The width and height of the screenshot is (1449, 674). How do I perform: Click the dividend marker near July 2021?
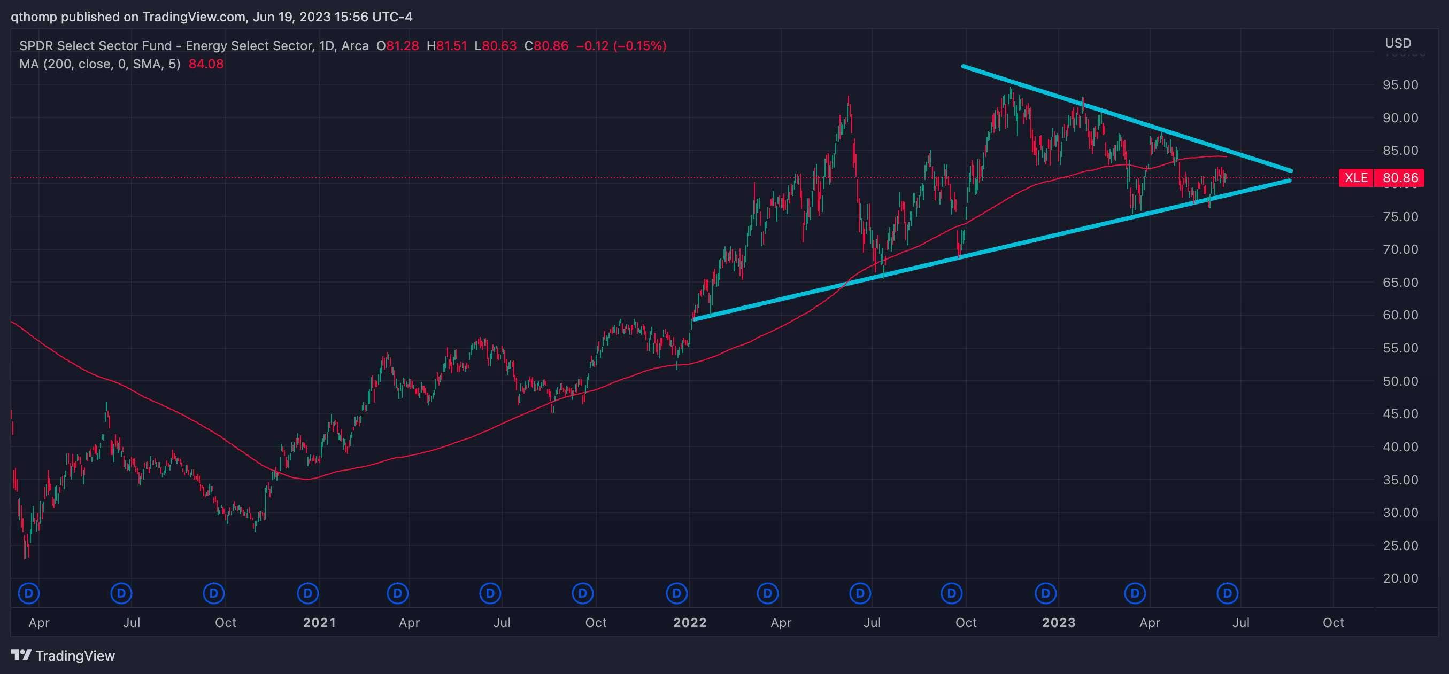(x=490, y=593)
